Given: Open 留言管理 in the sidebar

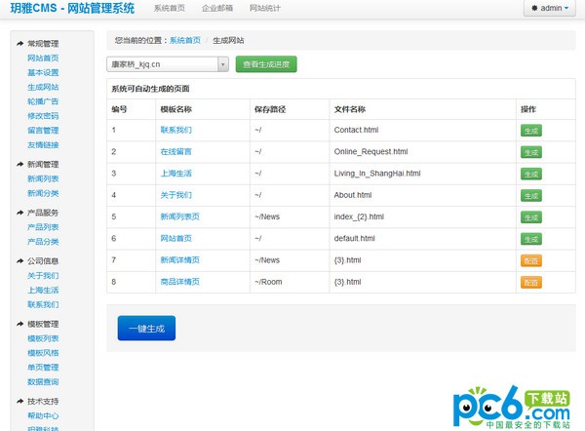Looking at the screenshot, I should [43, 131].
